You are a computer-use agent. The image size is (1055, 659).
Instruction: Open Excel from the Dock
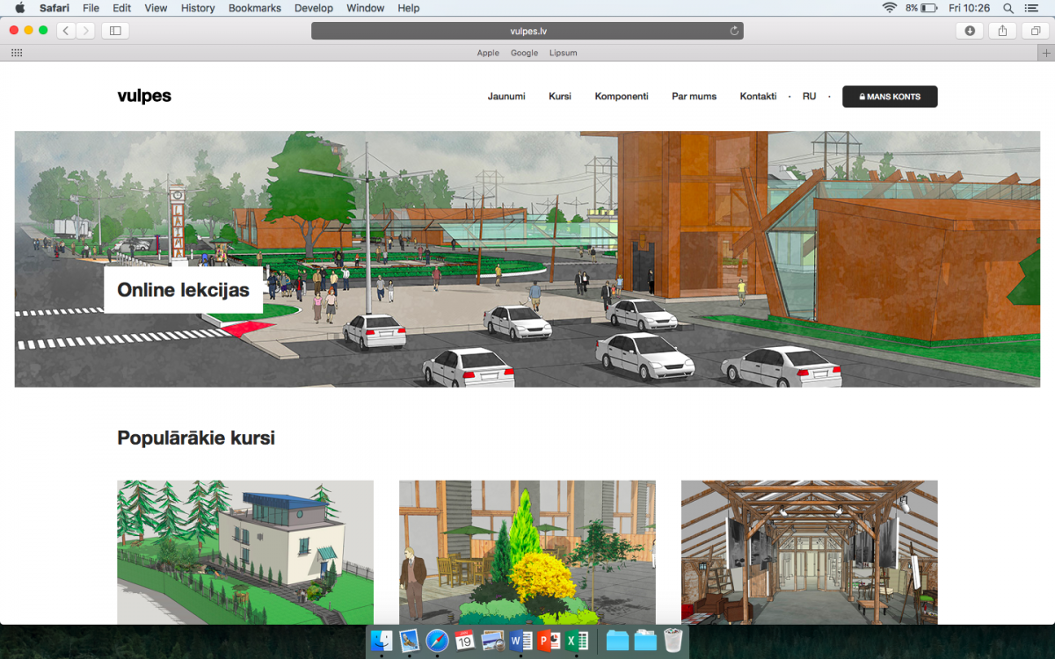577,641
